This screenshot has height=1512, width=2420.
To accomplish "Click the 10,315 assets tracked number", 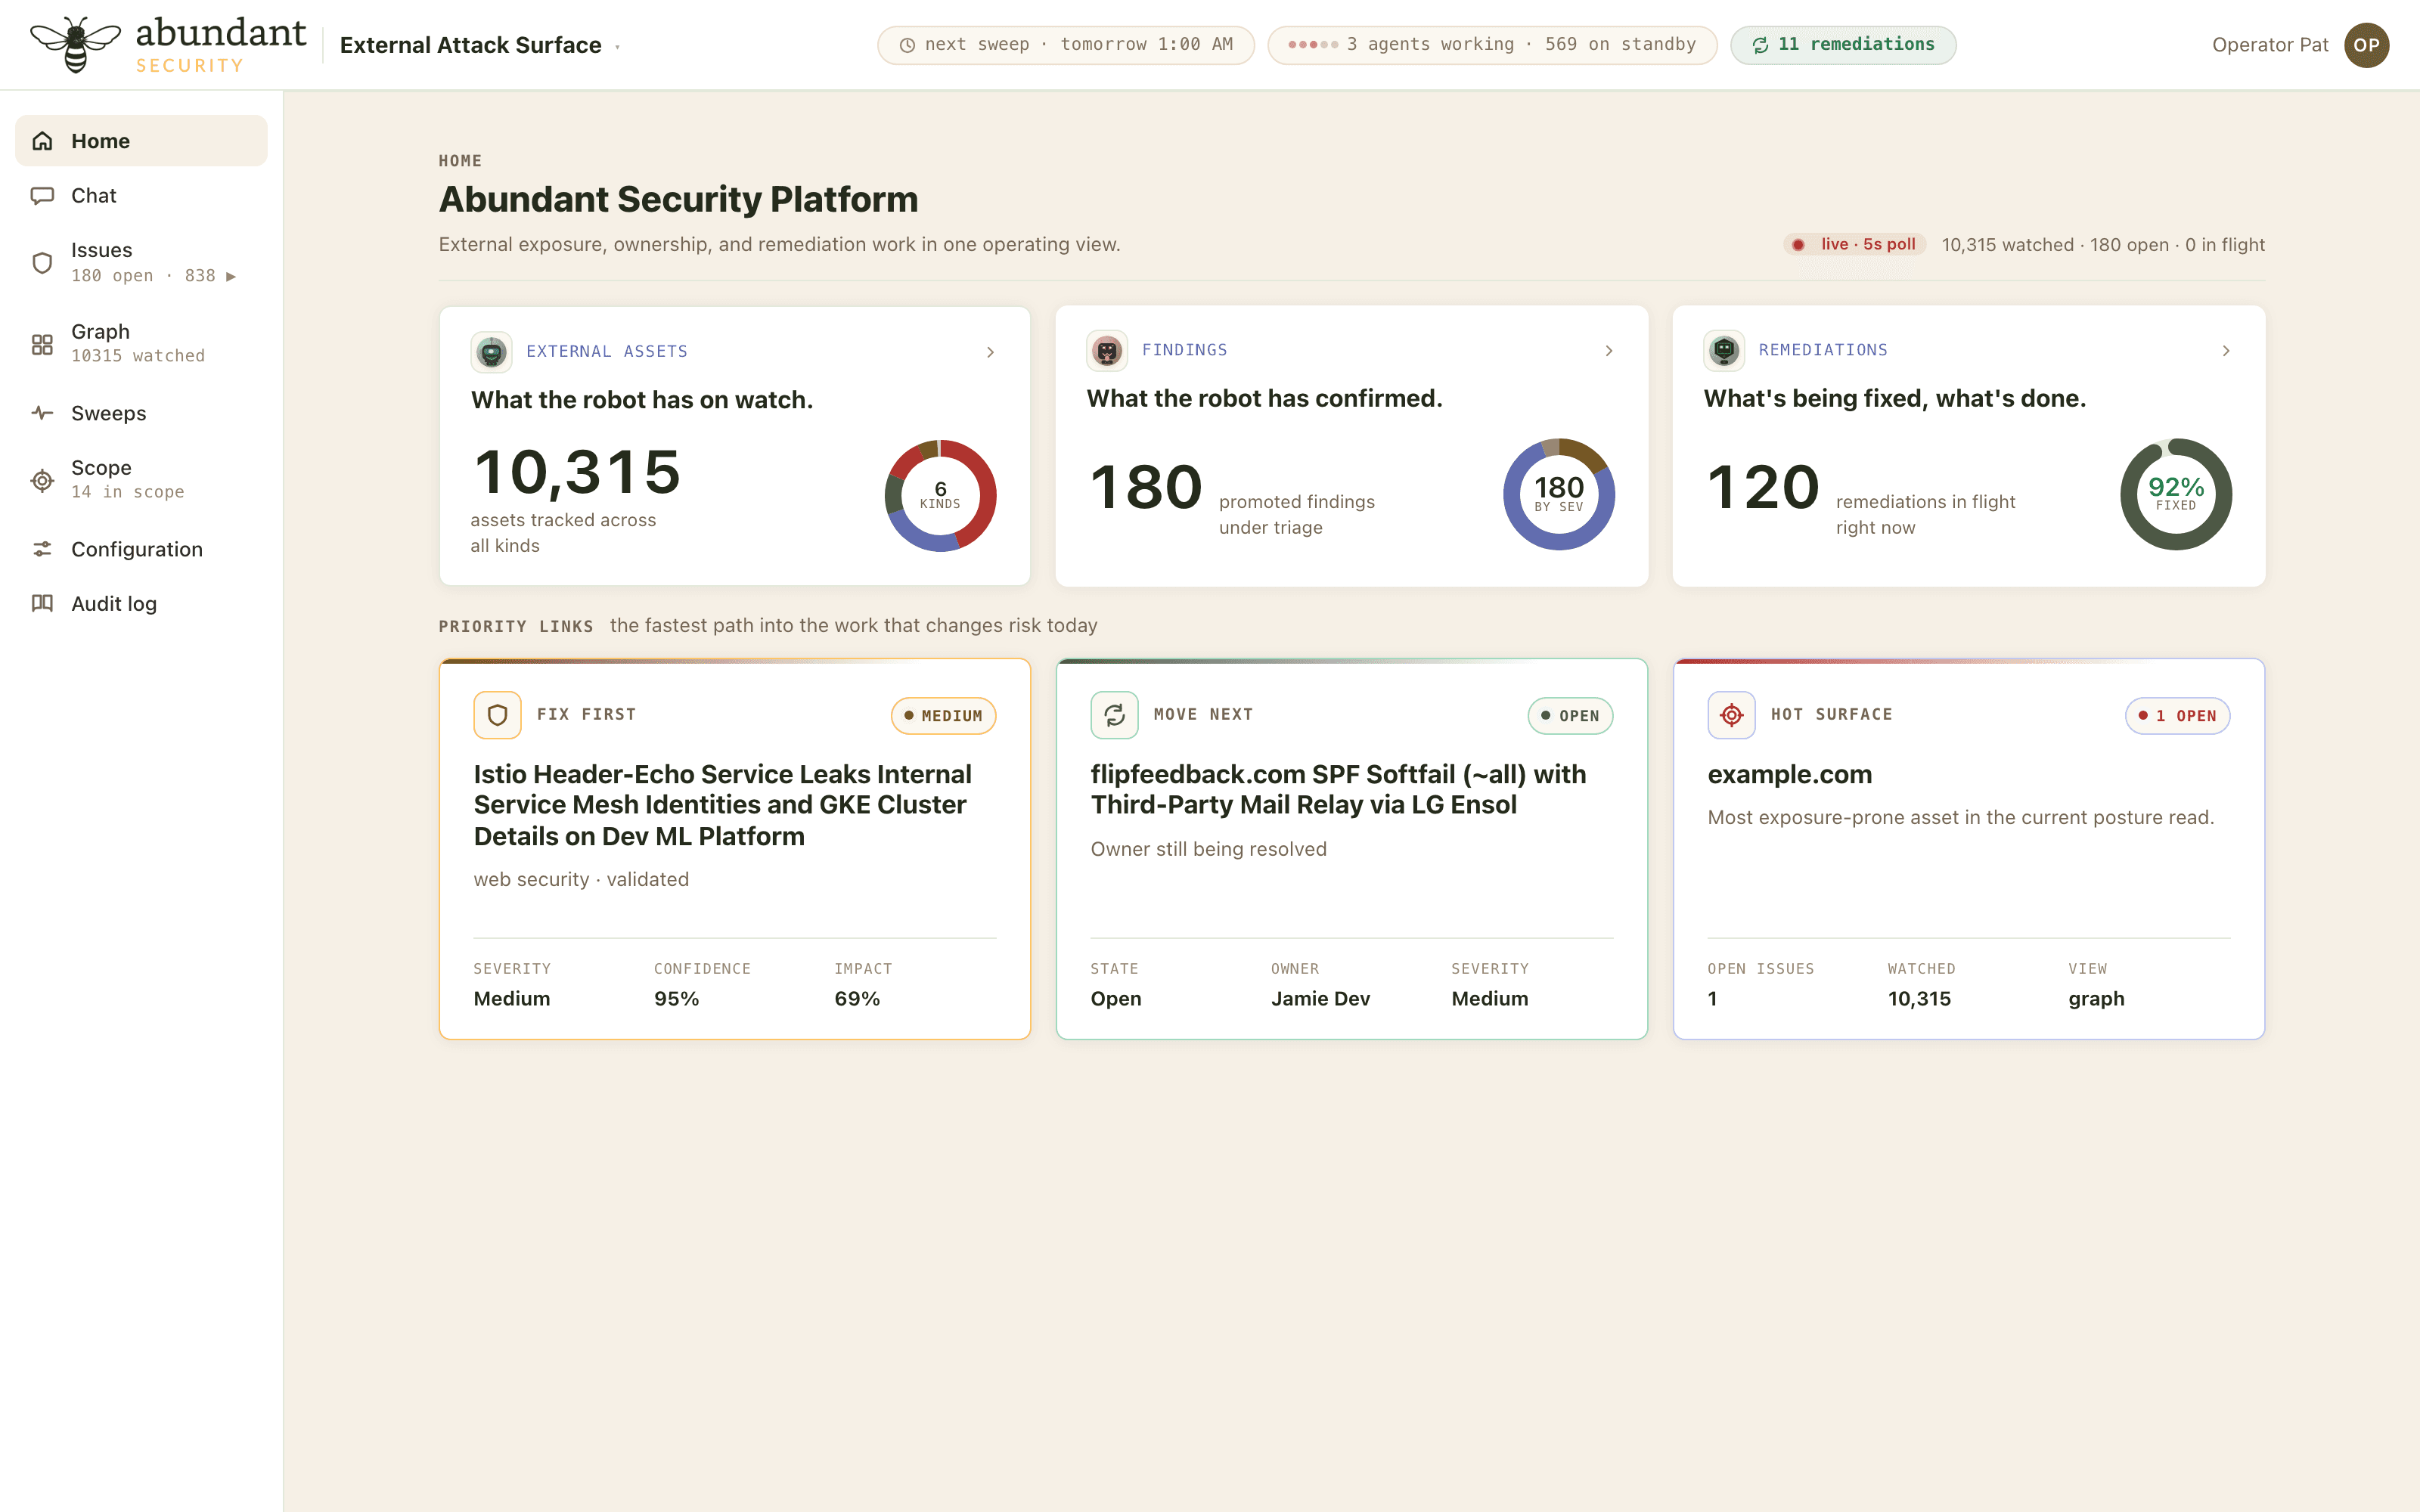I will [x=577, y=472].
